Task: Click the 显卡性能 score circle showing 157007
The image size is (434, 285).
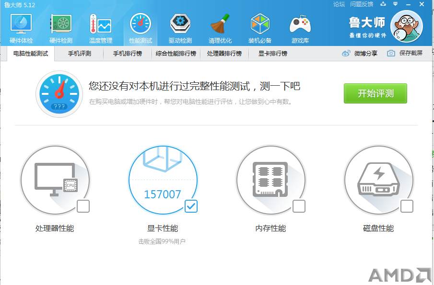Action: click(163, 180)
